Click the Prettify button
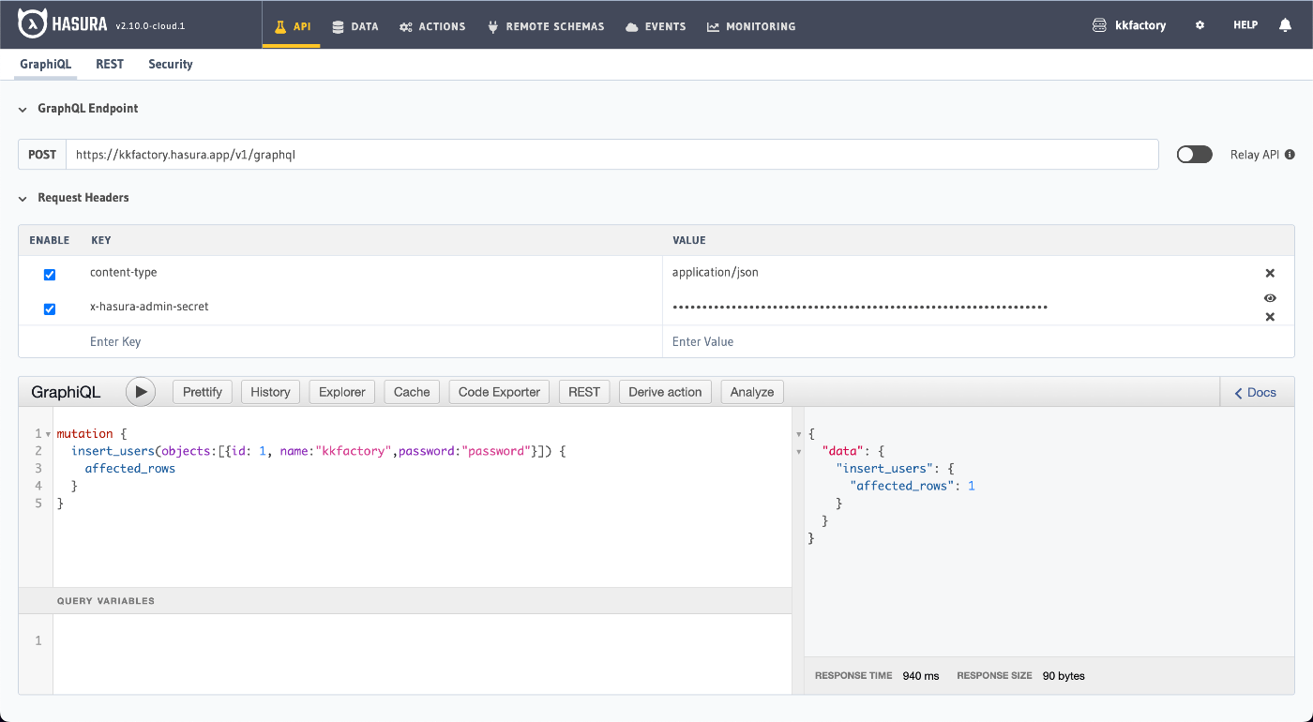This screenshot has width=1313, height=722. pyautogui.click(x=203, y=392)
